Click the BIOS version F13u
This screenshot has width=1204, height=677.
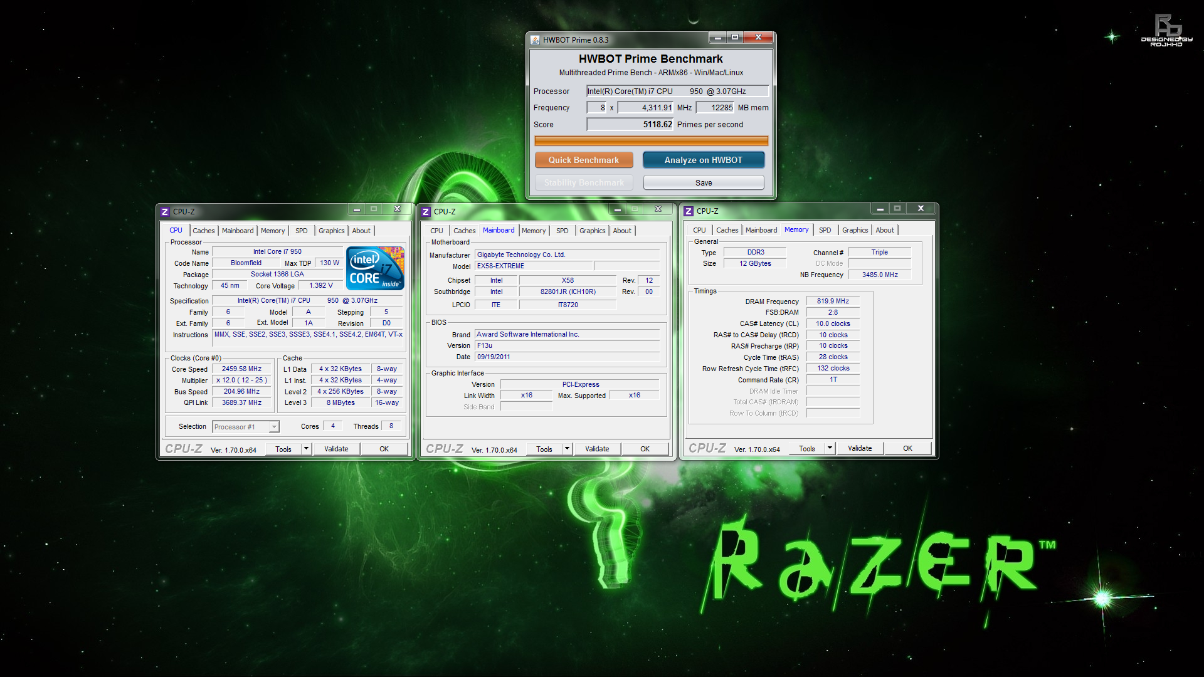567,346
